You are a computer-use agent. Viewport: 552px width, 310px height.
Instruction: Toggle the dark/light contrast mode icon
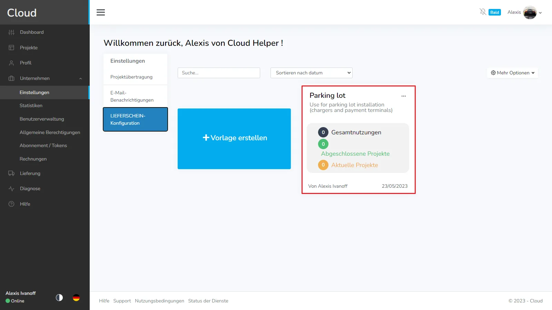pos(59,298)
